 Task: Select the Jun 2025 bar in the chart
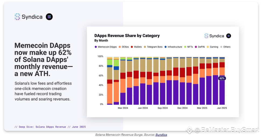tap(222, 81)
